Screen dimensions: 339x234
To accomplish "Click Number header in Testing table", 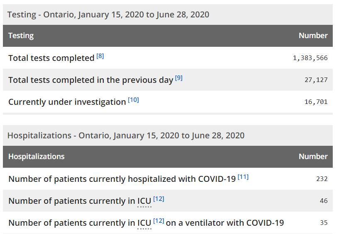I will (x=313, y=36).
